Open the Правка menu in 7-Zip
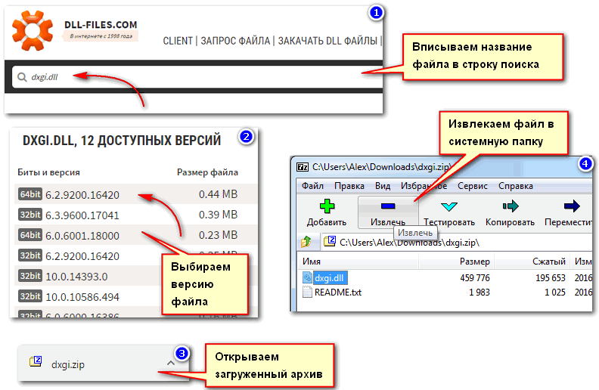599x390 pixels. [349, 186]
